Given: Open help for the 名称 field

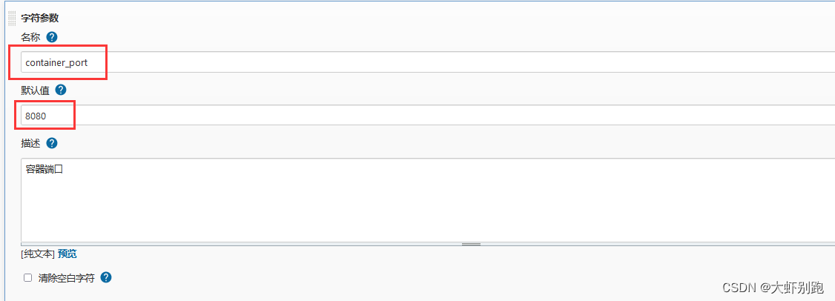Looking at the screenshot, I should pyautogui.click(x=52, y=36).
